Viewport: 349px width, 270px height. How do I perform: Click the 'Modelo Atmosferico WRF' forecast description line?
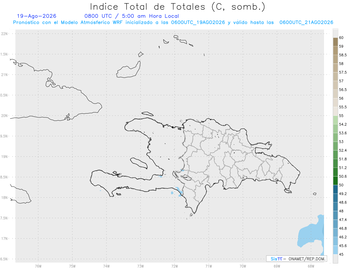[x=173, y=22]
